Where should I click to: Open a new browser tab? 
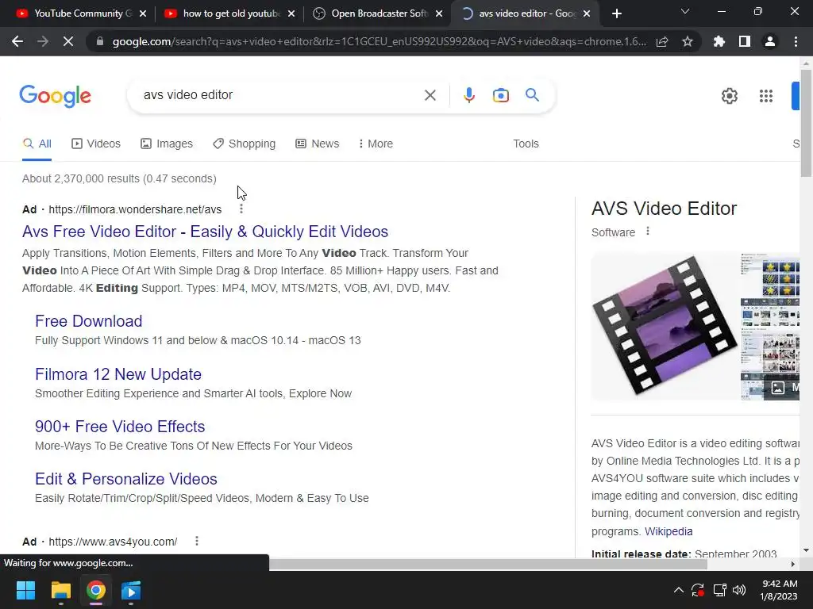coord(616,13)
